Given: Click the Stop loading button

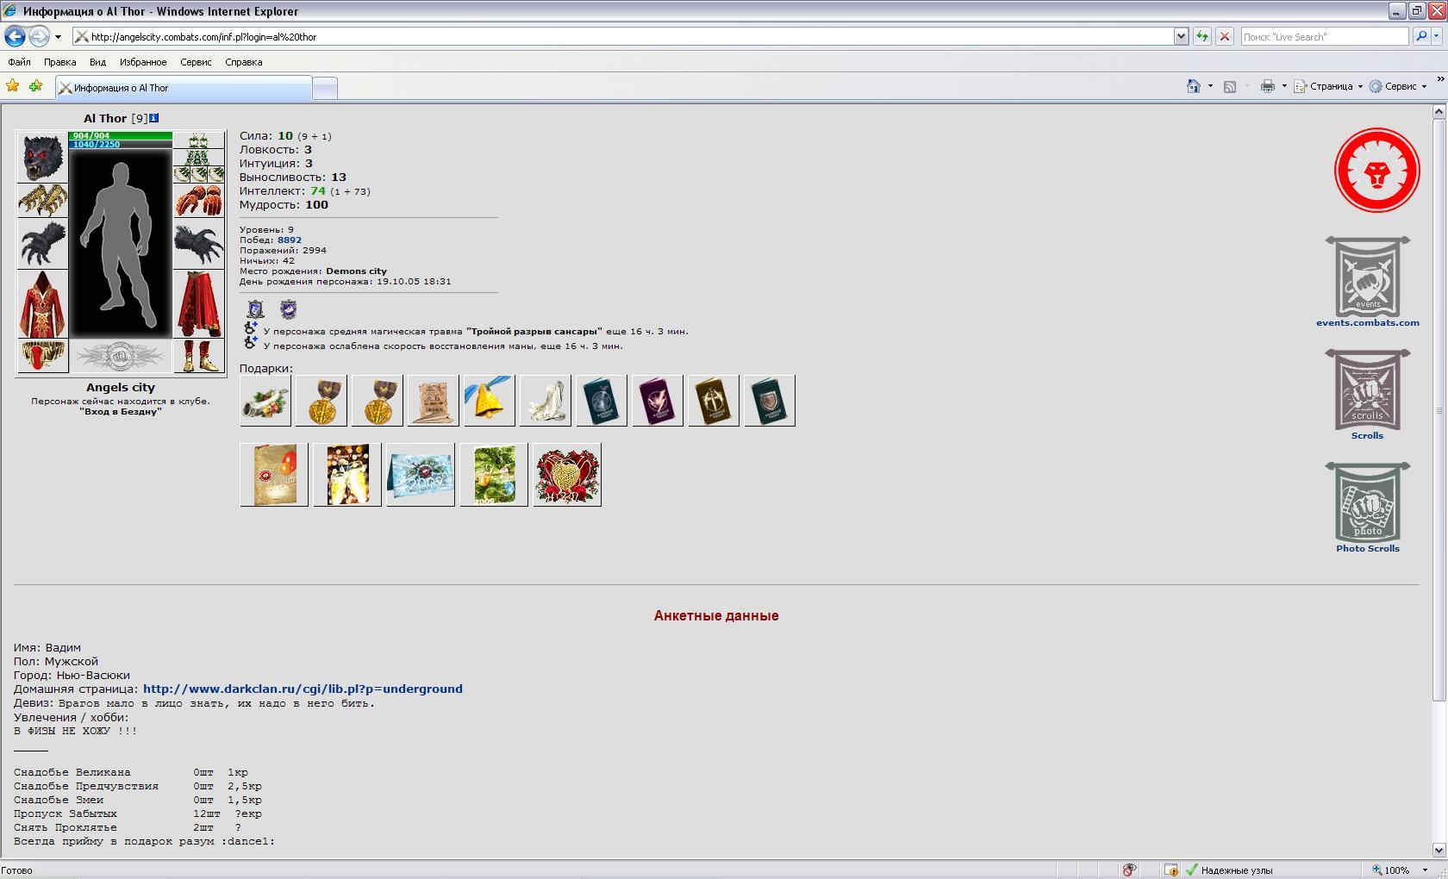Looking at the screenshot, I should pyautogui.click(x=1224, y=36).
